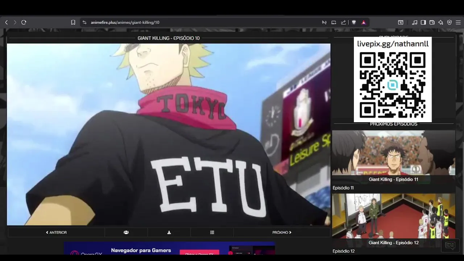Open Leo AI sparkle icon
The height and width of the screenshot is (261, 464).
[441, 22]
